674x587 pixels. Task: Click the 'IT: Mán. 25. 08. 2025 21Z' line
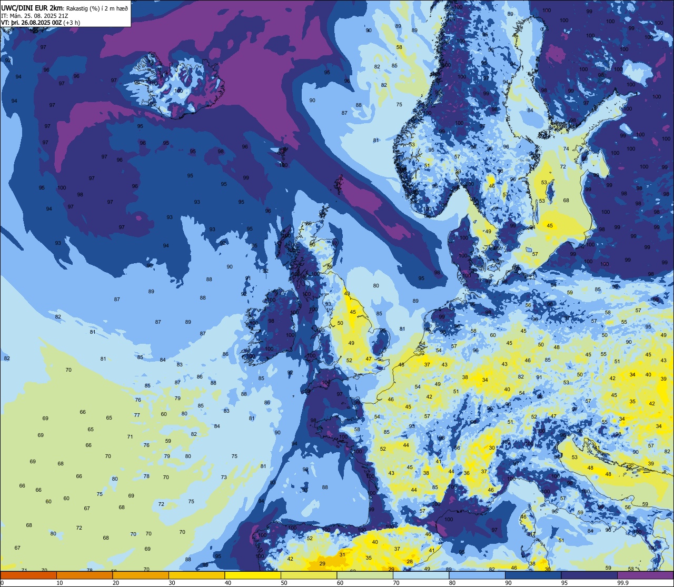[34, 16]
